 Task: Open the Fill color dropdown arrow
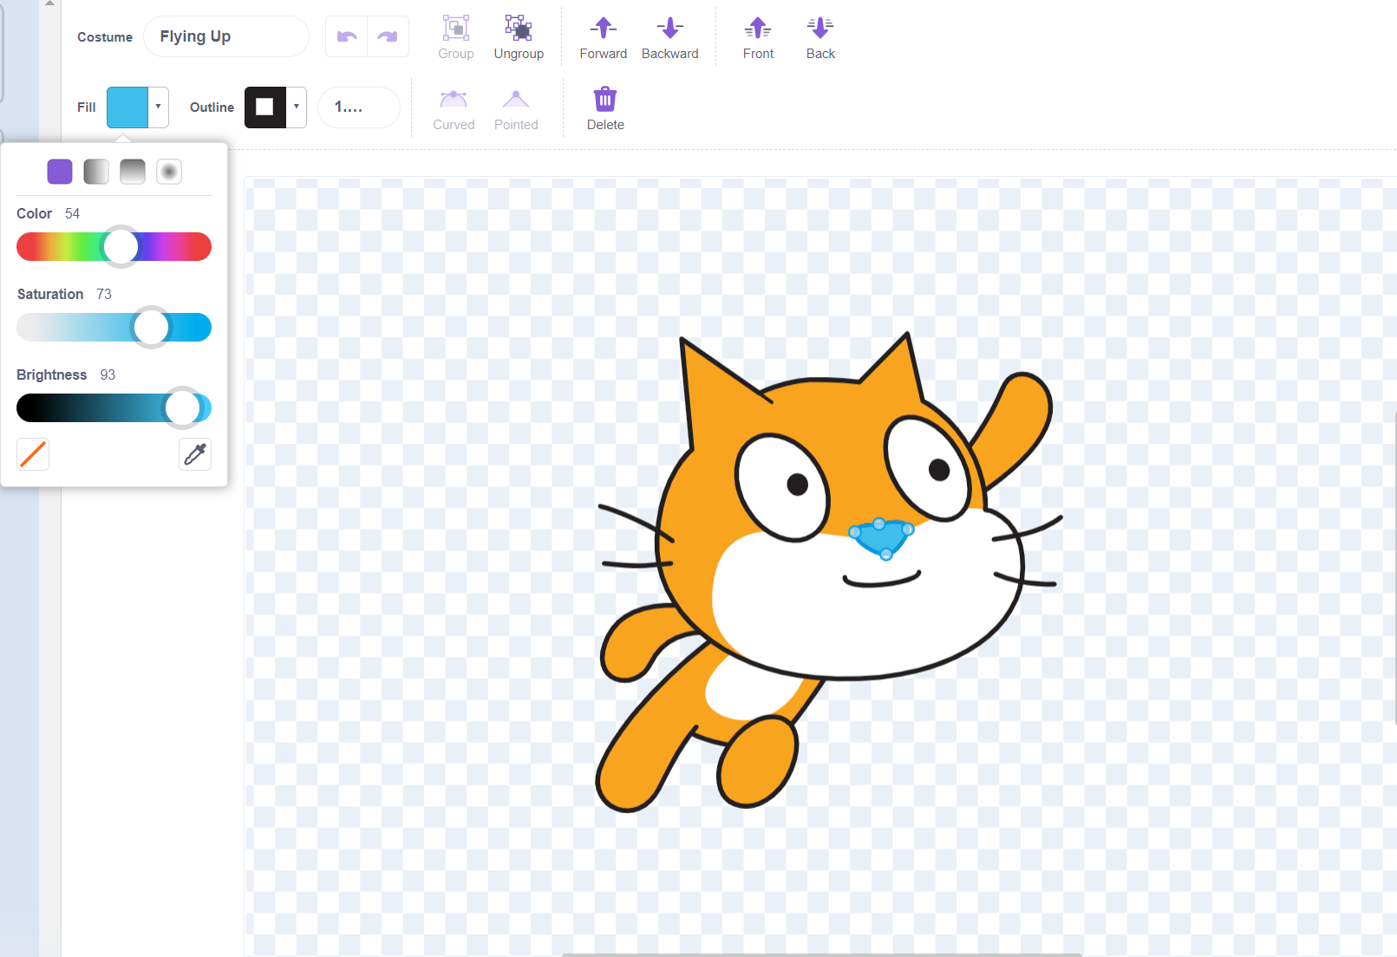pos(159,107)
